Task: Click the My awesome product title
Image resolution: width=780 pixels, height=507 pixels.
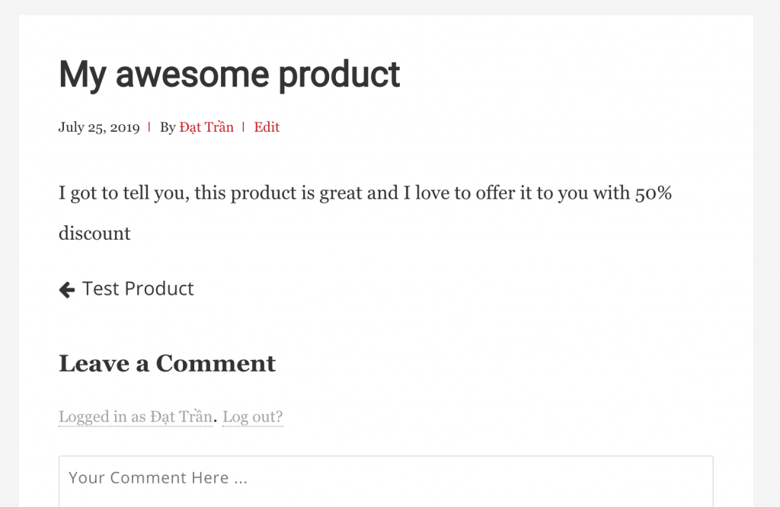Action: pos(229,74)
